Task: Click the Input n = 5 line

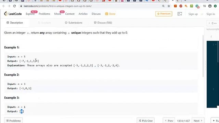Action: pyautogui.click(x=16, y=57)
